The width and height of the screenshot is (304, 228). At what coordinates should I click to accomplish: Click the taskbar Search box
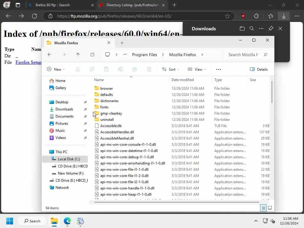(32, 221)
